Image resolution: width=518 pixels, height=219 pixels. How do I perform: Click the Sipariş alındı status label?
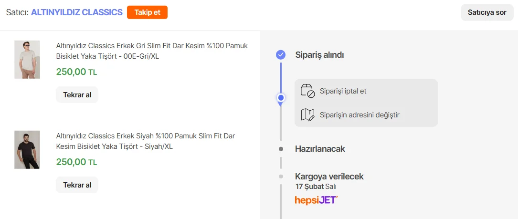[319, 55]
